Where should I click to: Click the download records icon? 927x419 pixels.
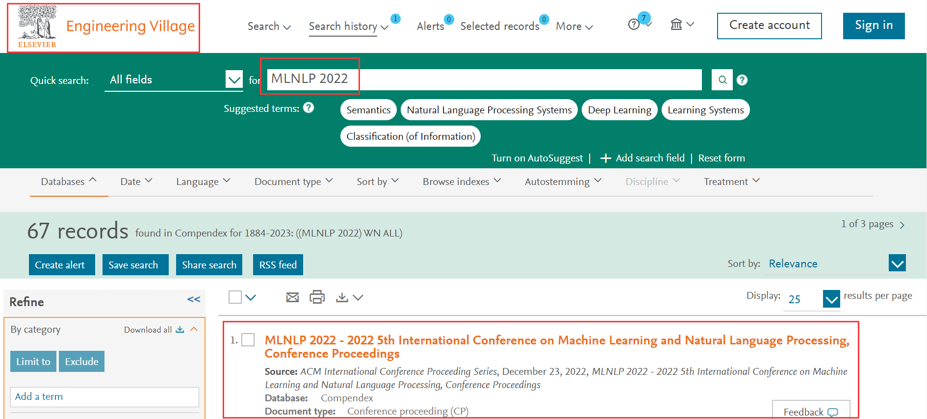(x=342, y=297)
